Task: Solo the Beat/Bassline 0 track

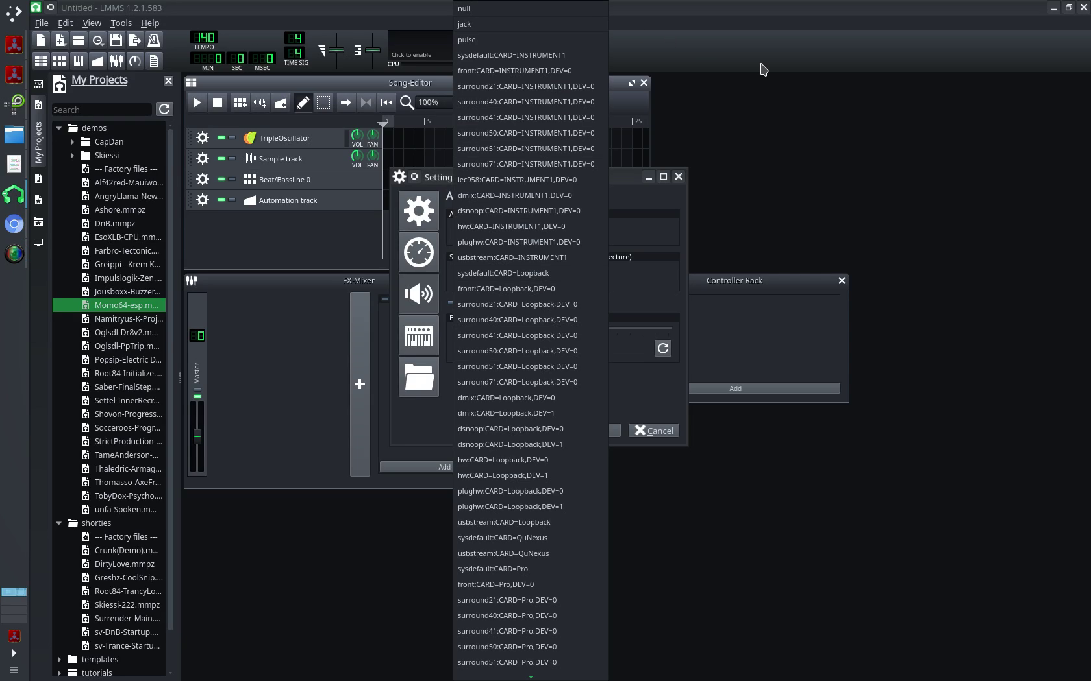Action: point(232,179)
